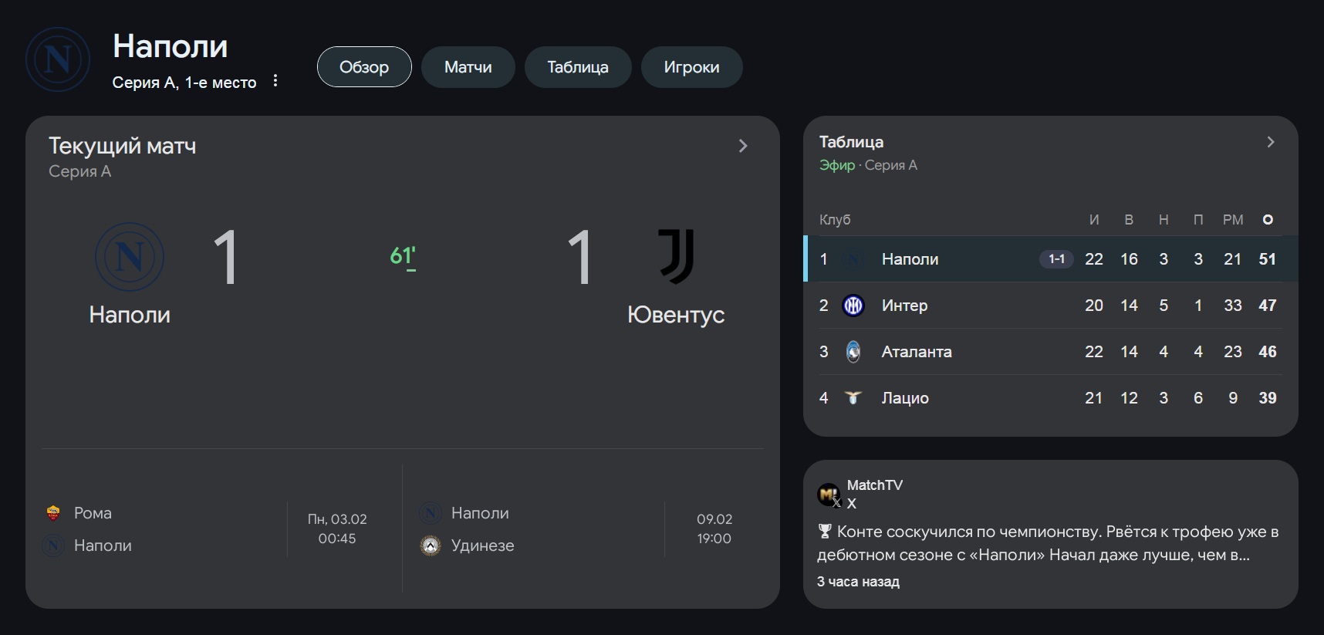Click the Удинезе team name in upcoming fixture
Screen dimensions: 1324x635
click(482, 545)
